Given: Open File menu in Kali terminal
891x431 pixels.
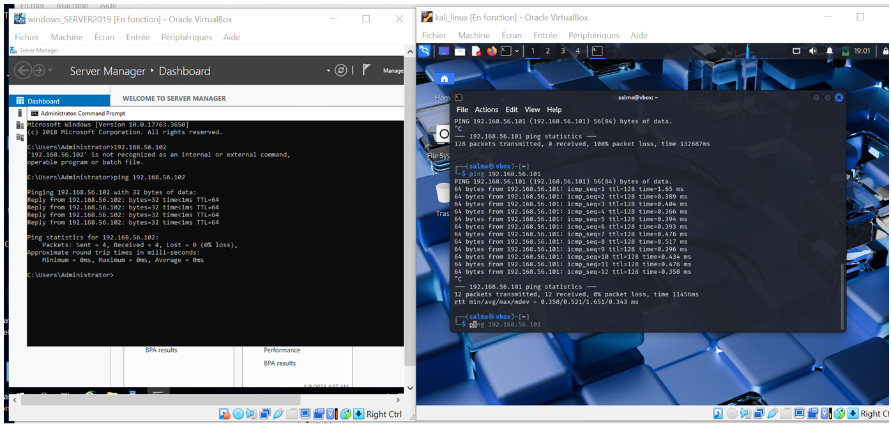Looking at the screenshot, I should tap(462, 110).
